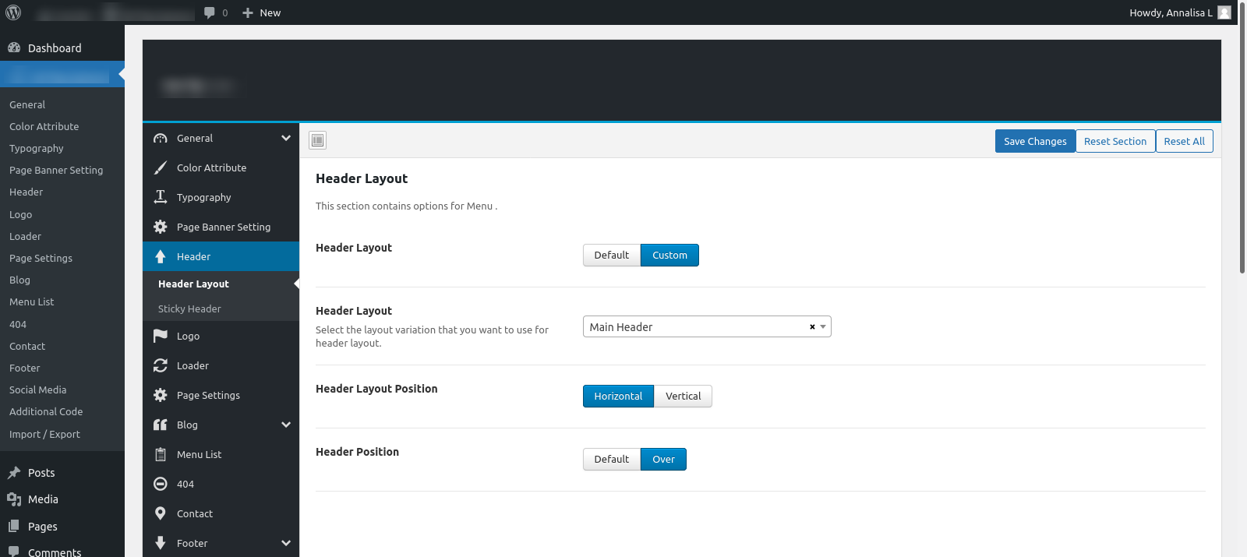Open the comments bubble icon in admin bar
1247x557 pixels.
(209, 12)
